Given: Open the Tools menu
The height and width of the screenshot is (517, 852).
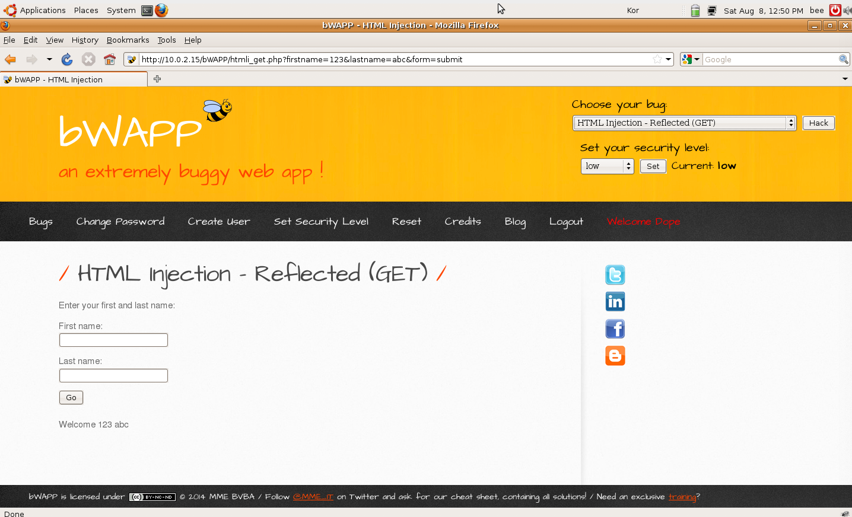Looking at the screenshot, I should (167, 40).
